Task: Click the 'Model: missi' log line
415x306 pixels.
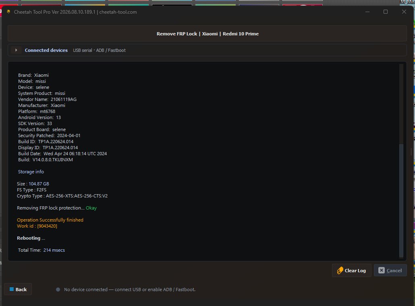Action: [x=32, y=81]
